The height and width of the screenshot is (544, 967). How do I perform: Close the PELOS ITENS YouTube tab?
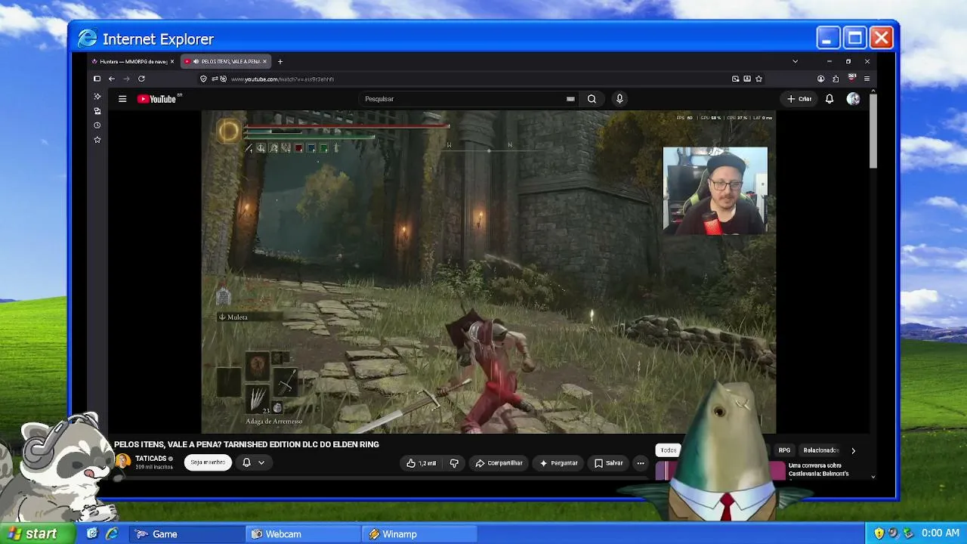(x=264, y=61)
